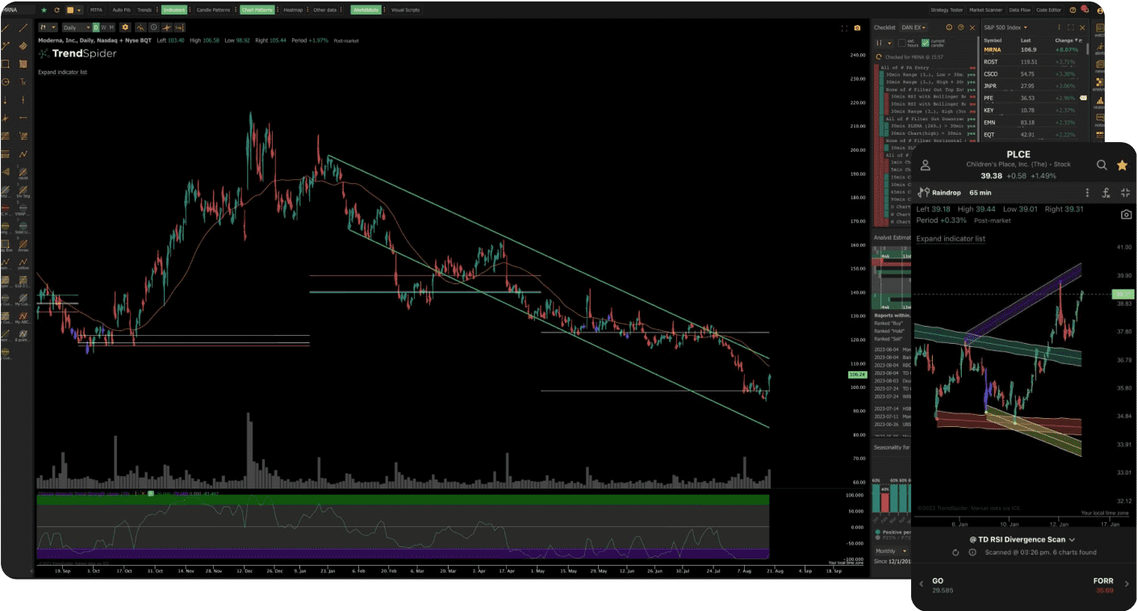This screenshot has width=1137, height=611.
Task: Toggle the favorite star icon next to MRNA
Action: point(44,10)
